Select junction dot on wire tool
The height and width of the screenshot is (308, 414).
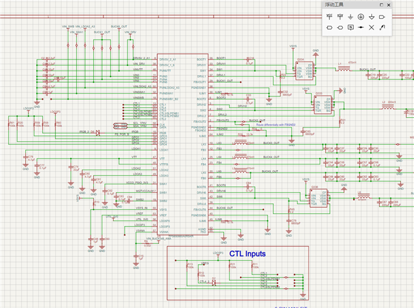361,27
